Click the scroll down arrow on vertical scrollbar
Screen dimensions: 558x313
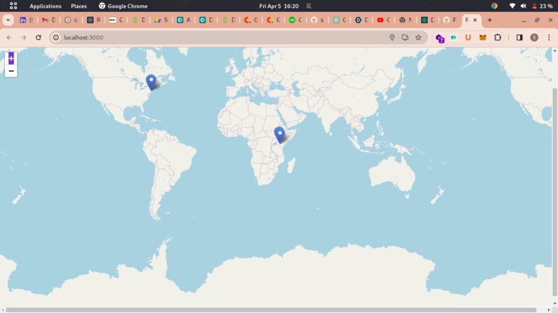pyautogui.click(x=555, y=304)
